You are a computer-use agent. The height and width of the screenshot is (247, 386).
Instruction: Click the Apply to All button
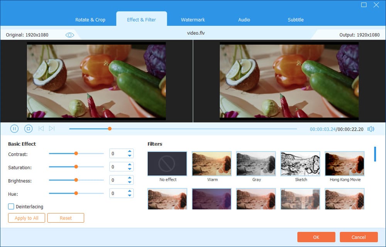coord(26,218)
